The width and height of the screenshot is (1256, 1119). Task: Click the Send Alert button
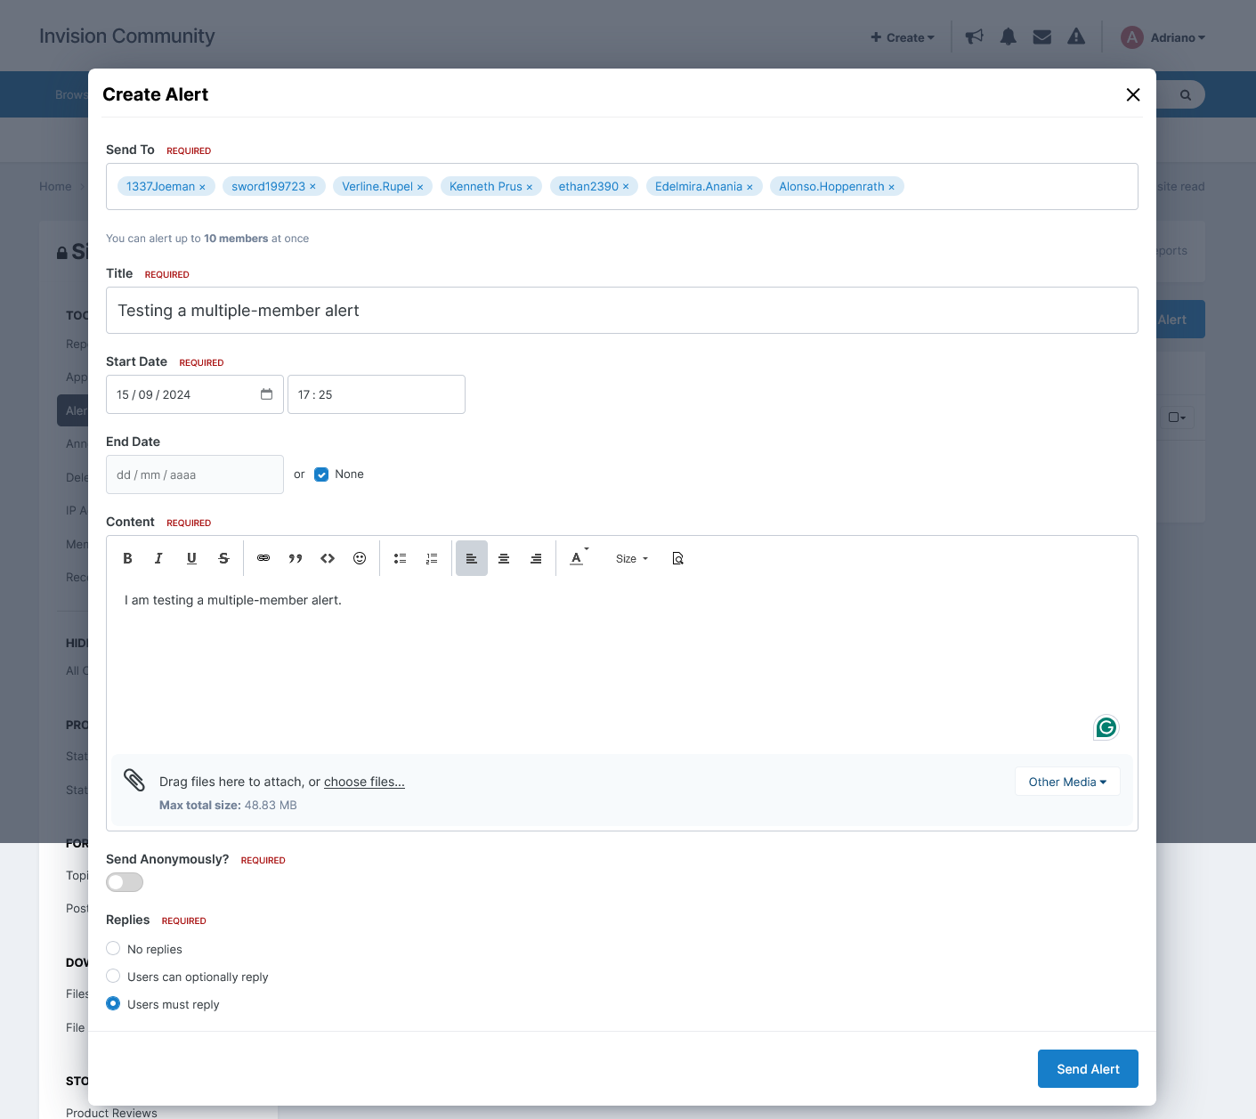pyautogui.click(x=1088, y=1069)
